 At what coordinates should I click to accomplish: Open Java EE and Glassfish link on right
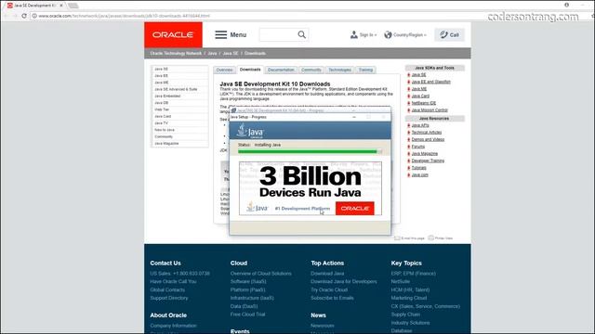(430, 82)
